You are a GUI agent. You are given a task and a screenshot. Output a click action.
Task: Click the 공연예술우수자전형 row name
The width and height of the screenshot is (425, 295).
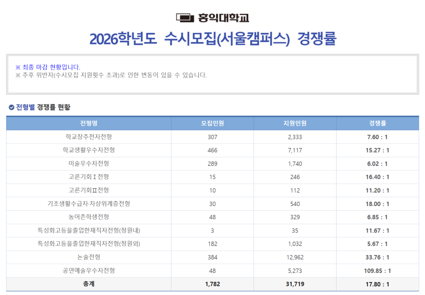tap(89, 271)
